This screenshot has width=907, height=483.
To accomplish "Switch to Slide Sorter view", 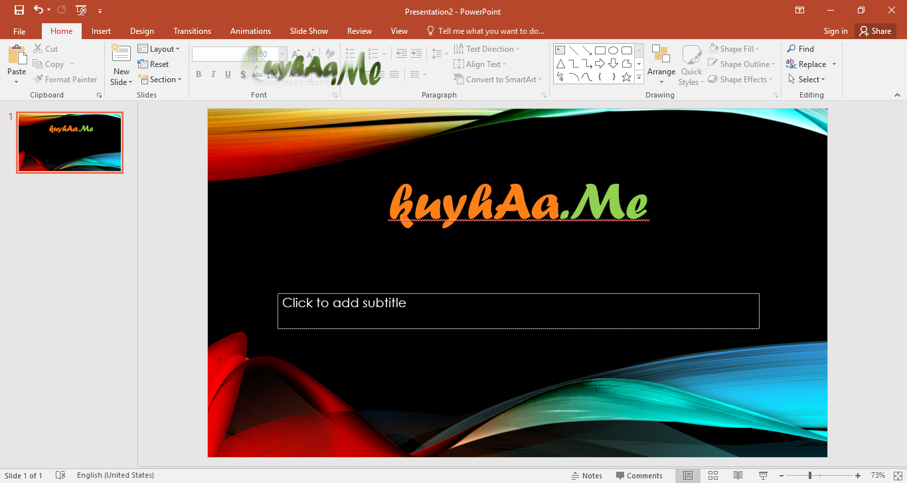I will 713,475.
